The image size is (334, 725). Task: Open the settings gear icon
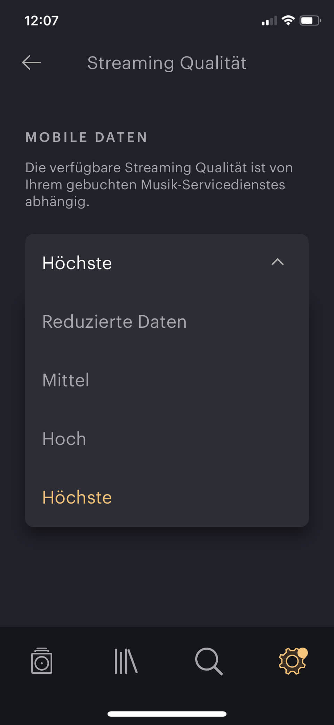[292, 662]
